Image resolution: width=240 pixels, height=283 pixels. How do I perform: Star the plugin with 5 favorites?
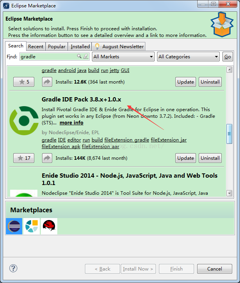[24, 82]
